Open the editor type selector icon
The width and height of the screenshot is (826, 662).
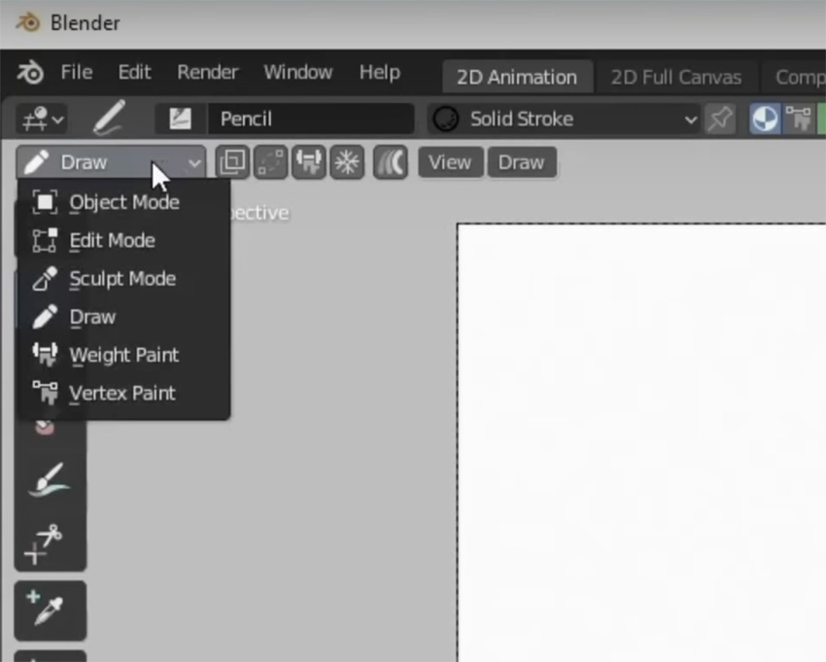point(39,119)
